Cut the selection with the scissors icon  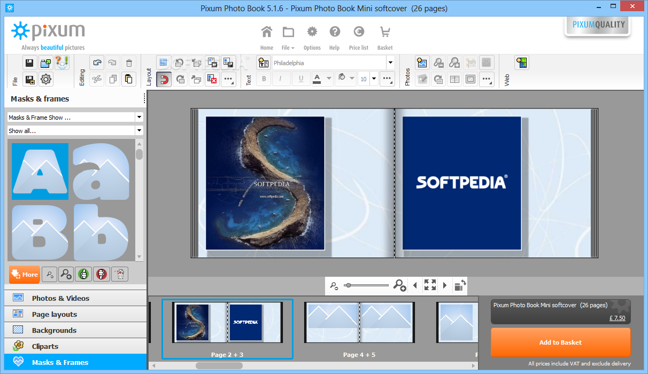tap(97, 79)
